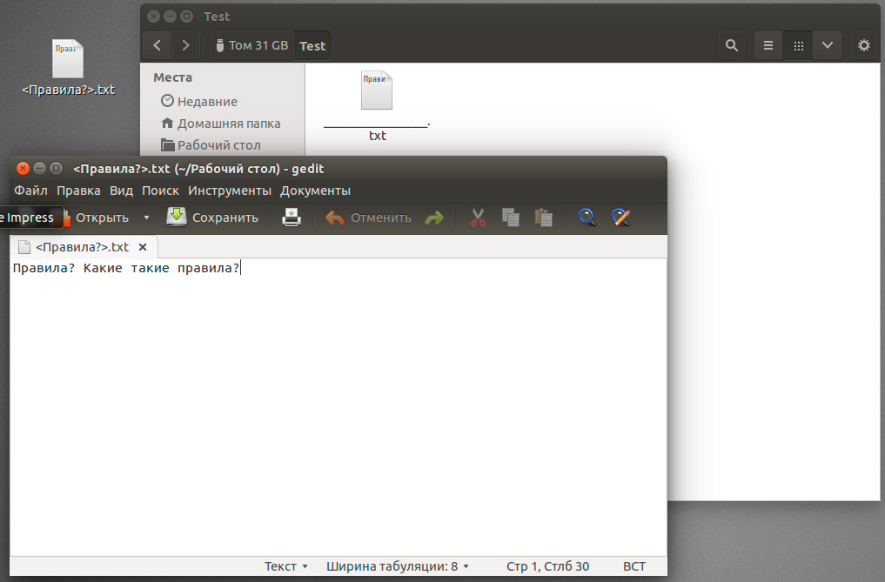Open settings gear in Test file manager
Screen dimensions: 885x582
[x=863, y=45]
